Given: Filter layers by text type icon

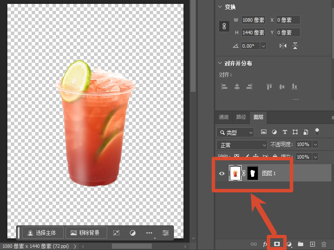Looking at the screenshot, I should [285, 132].
